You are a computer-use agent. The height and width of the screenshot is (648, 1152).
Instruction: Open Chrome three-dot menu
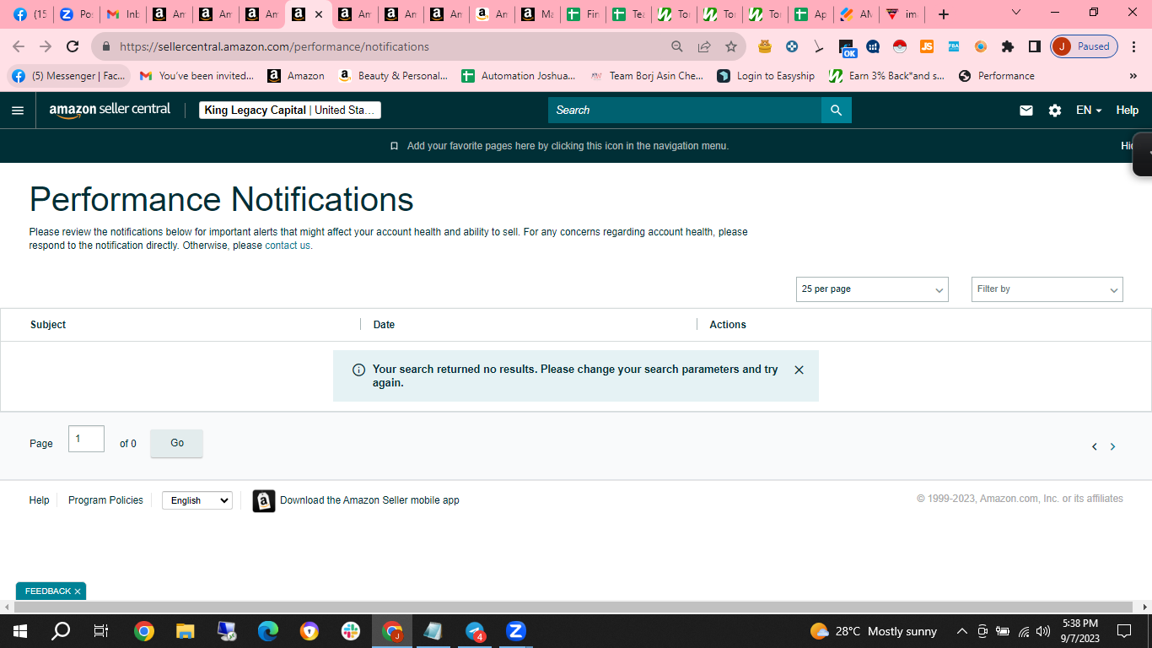(x=1134, y=46)
